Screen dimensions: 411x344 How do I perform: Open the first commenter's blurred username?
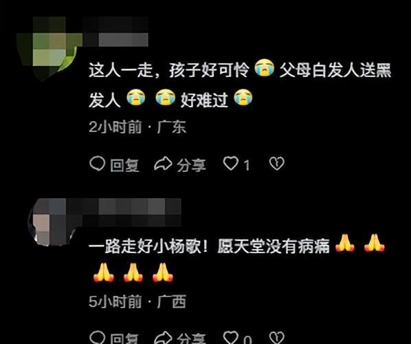[115, 32]
